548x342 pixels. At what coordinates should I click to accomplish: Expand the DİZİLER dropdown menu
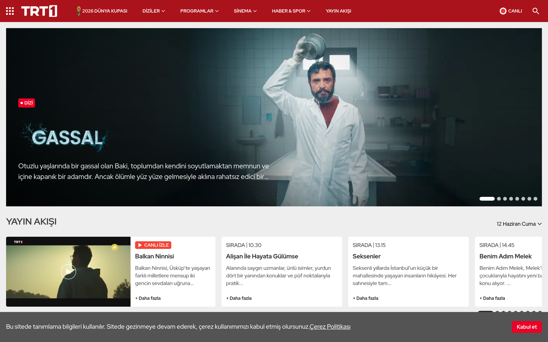coord(154,11)
